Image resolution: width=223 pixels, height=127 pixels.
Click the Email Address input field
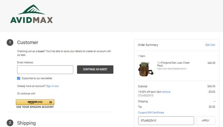coord(45,70)
